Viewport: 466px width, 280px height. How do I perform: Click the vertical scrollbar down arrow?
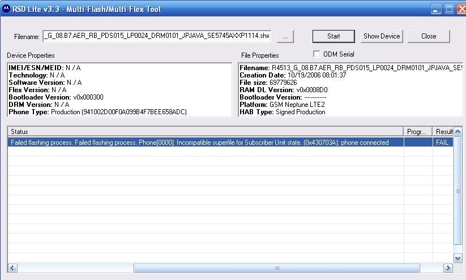(x=458, y=258)
